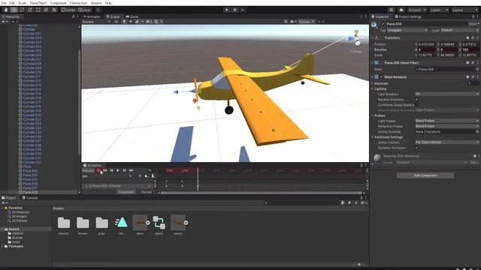Open the Collab settings icon near Account
Screen dimensions: 481x270
tap(391, 10)
